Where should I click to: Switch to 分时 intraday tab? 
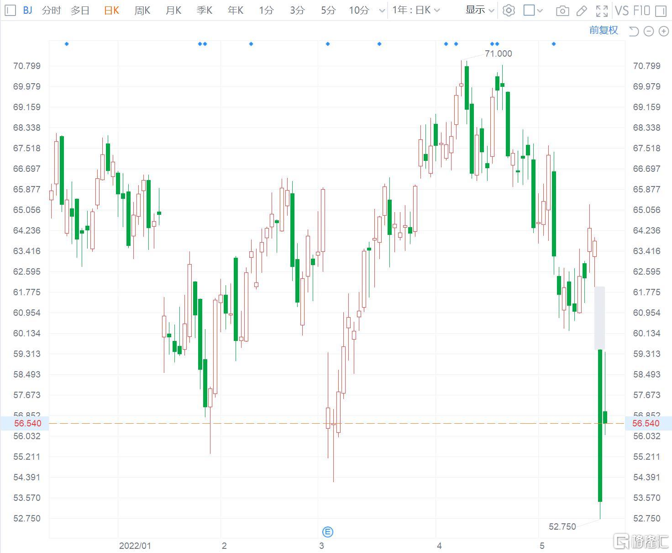coord(51,10)
